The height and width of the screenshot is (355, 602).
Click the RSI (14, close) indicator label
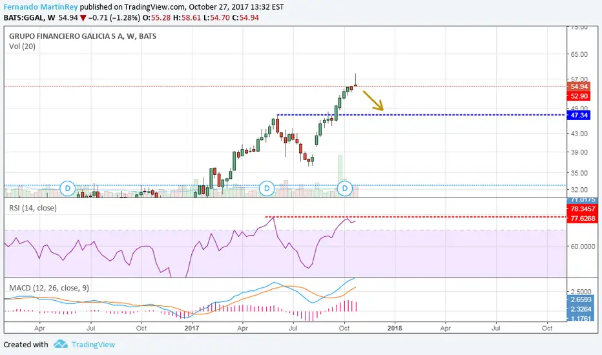(x=33, y=208)
